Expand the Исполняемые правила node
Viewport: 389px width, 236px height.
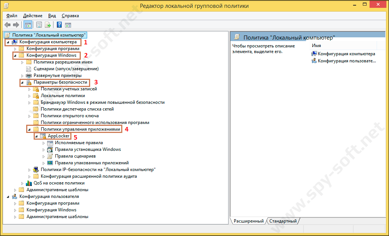pyautogui.click(x=44, y=143)
